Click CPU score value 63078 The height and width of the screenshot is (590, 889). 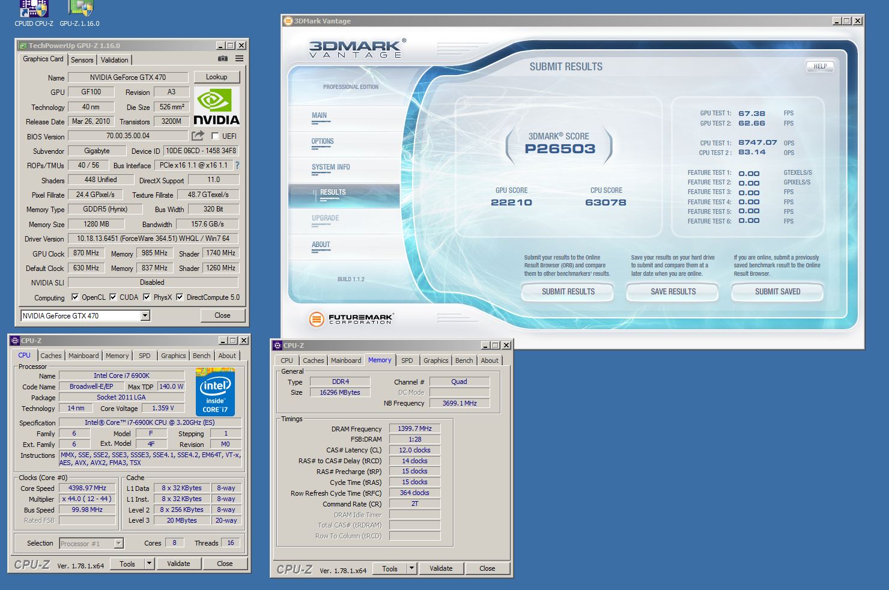pos(605,202)
